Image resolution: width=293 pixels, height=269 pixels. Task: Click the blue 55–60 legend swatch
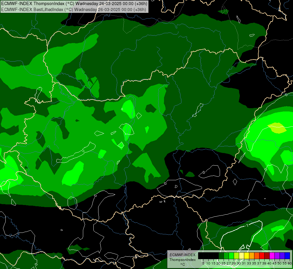tap(287, 256)
